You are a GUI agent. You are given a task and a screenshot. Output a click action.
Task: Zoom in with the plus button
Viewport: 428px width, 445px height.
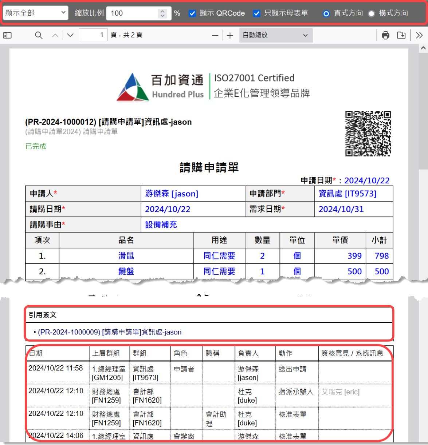point(230,36)
